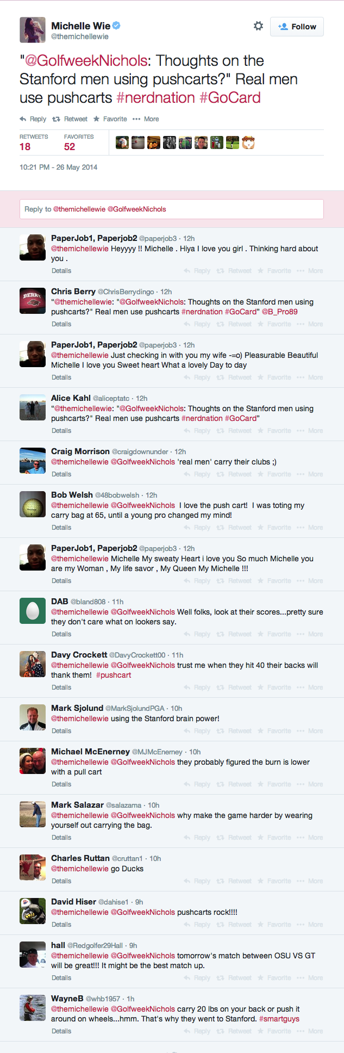View the 18 retweets count
This screenshot has width=344, height=1053.
pos(25,147)
